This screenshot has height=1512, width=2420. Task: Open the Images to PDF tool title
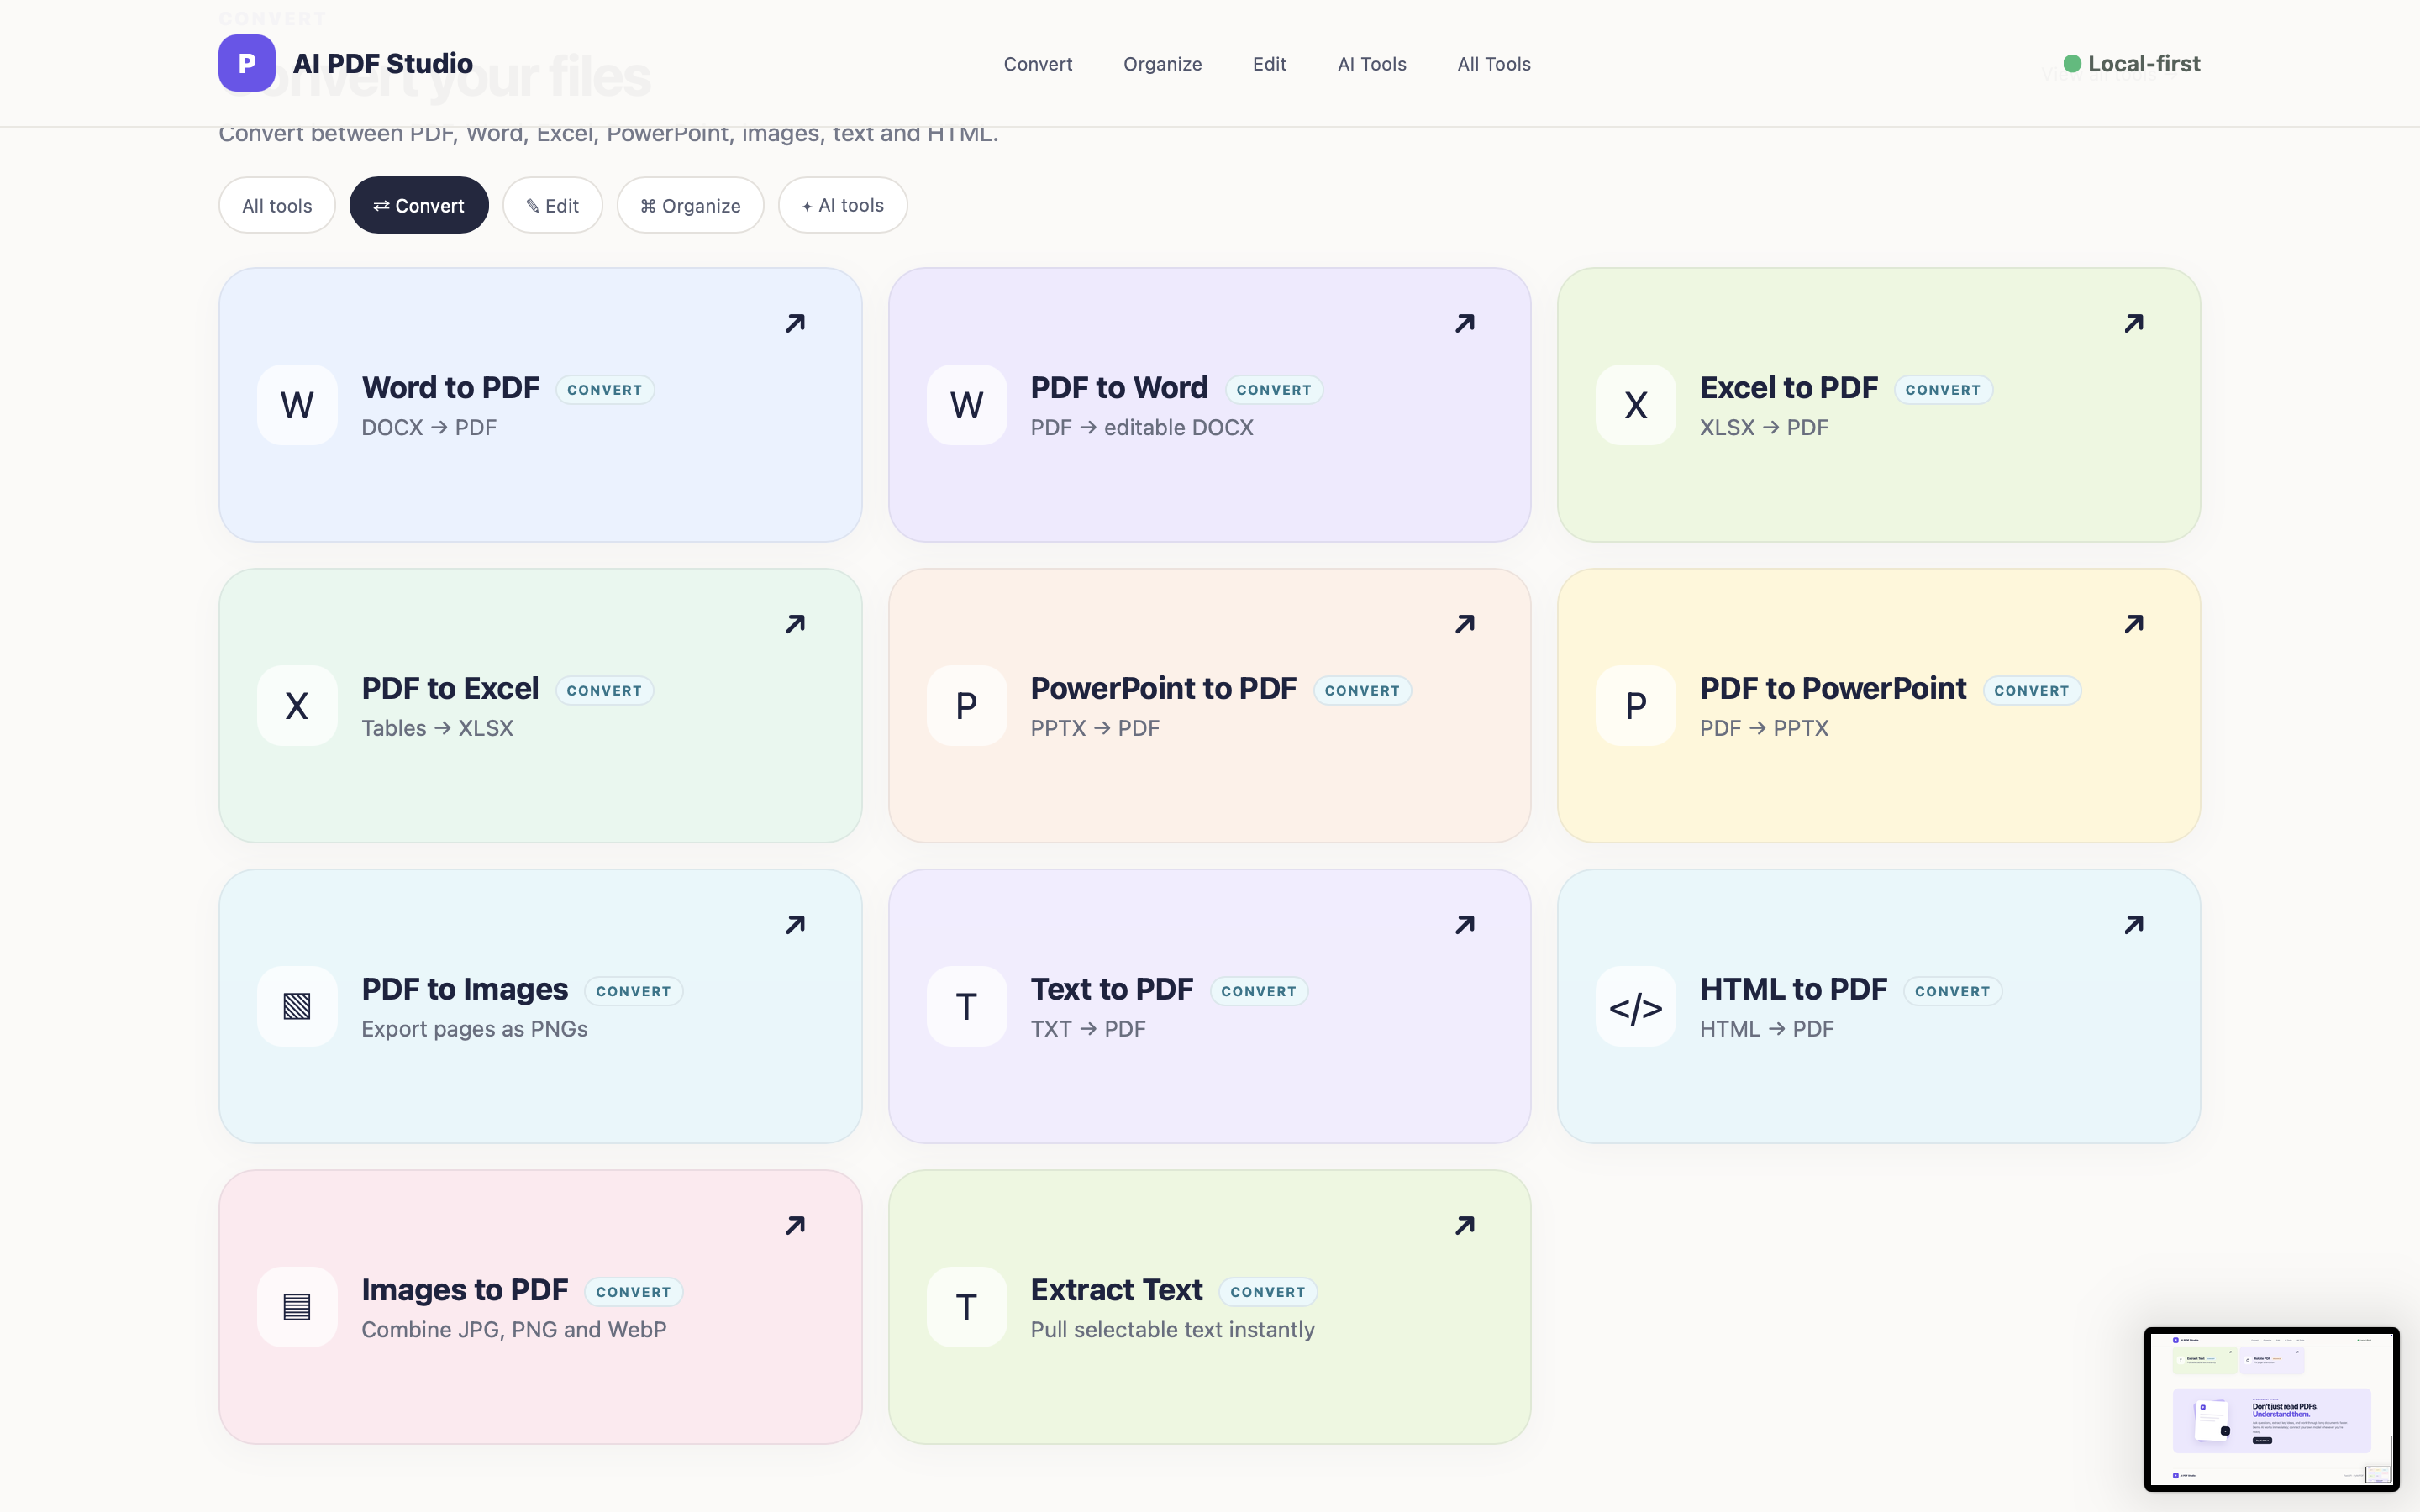464,1290
